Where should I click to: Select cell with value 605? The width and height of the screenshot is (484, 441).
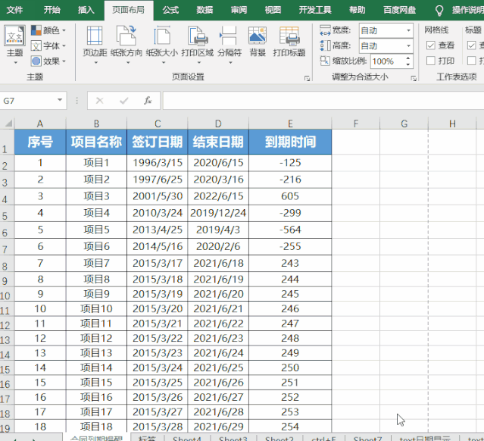coord(290,196)
